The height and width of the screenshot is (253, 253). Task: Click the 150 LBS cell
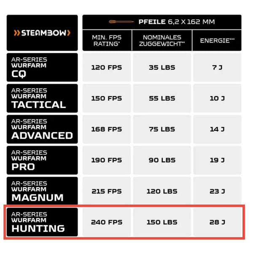(161, 222)
